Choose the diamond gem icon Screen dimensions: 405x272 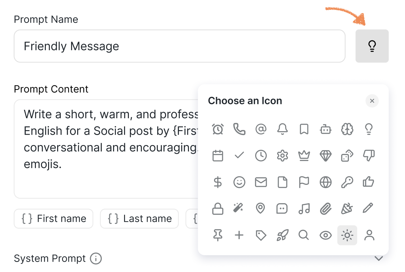[x=325, y=156]
